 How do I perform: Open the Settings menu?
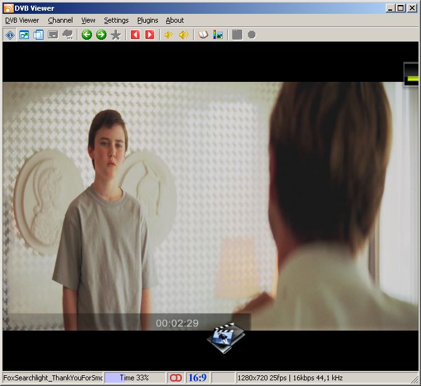116,20
